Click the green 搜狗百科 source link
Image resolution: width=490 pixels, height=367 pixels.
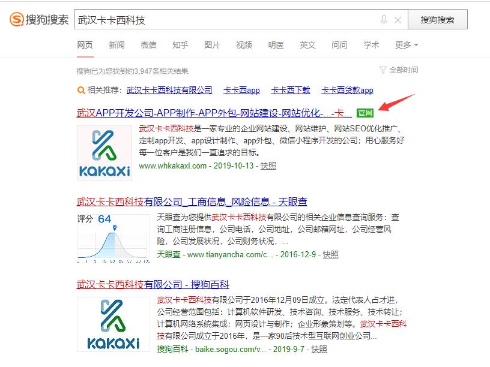click(172, 349)
